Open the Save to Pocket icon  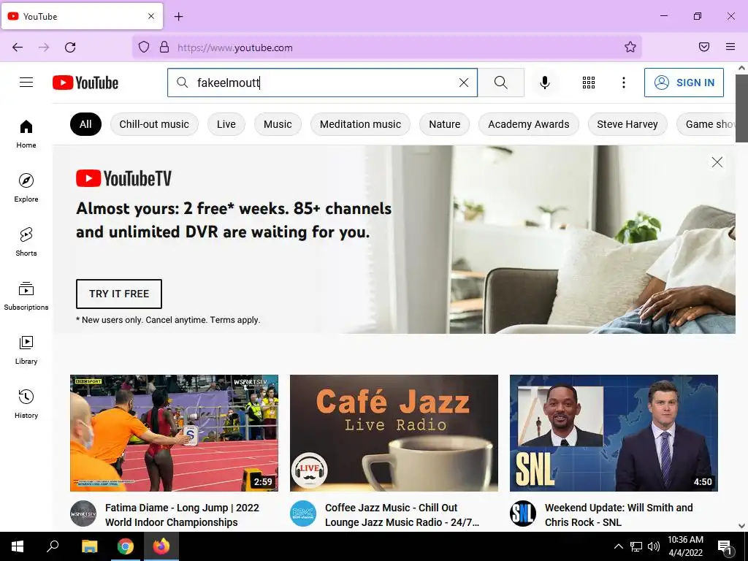704,47
